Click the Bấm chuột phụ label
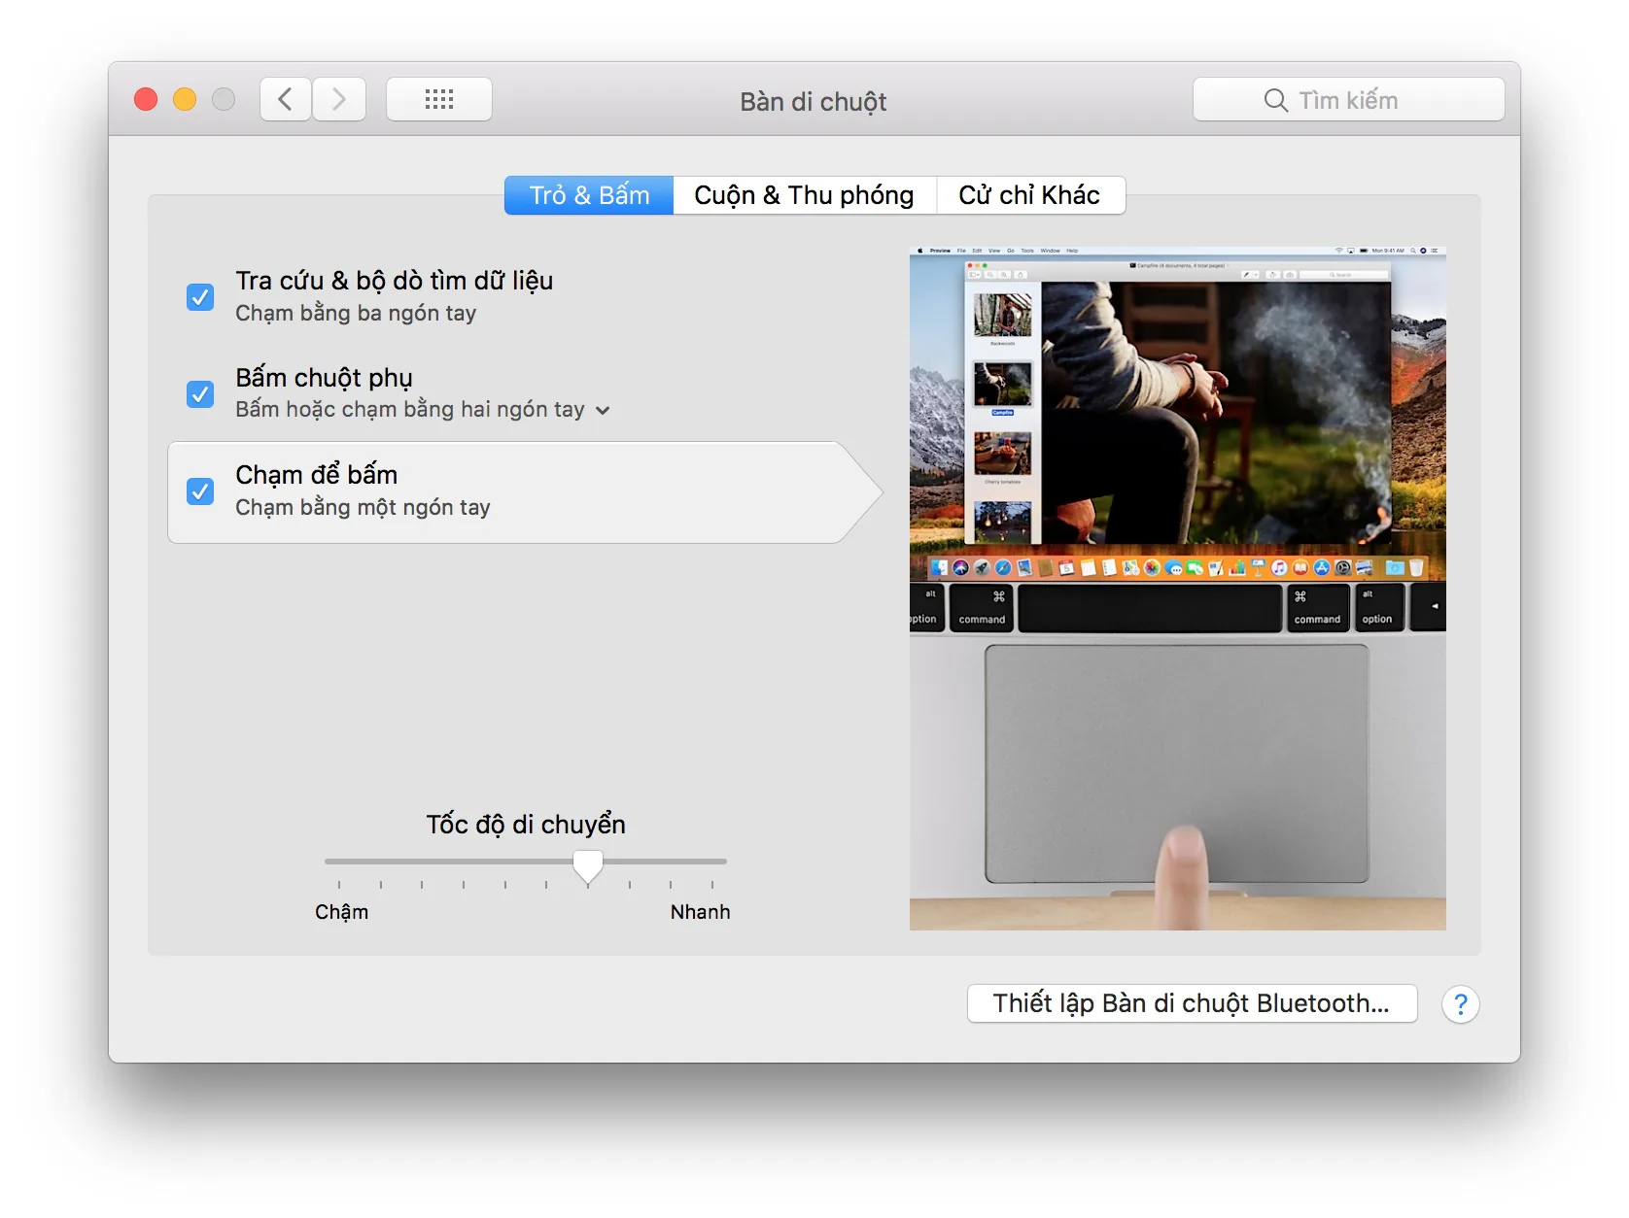Screen dimensions: 1629x1218 (x=325, y=378)
